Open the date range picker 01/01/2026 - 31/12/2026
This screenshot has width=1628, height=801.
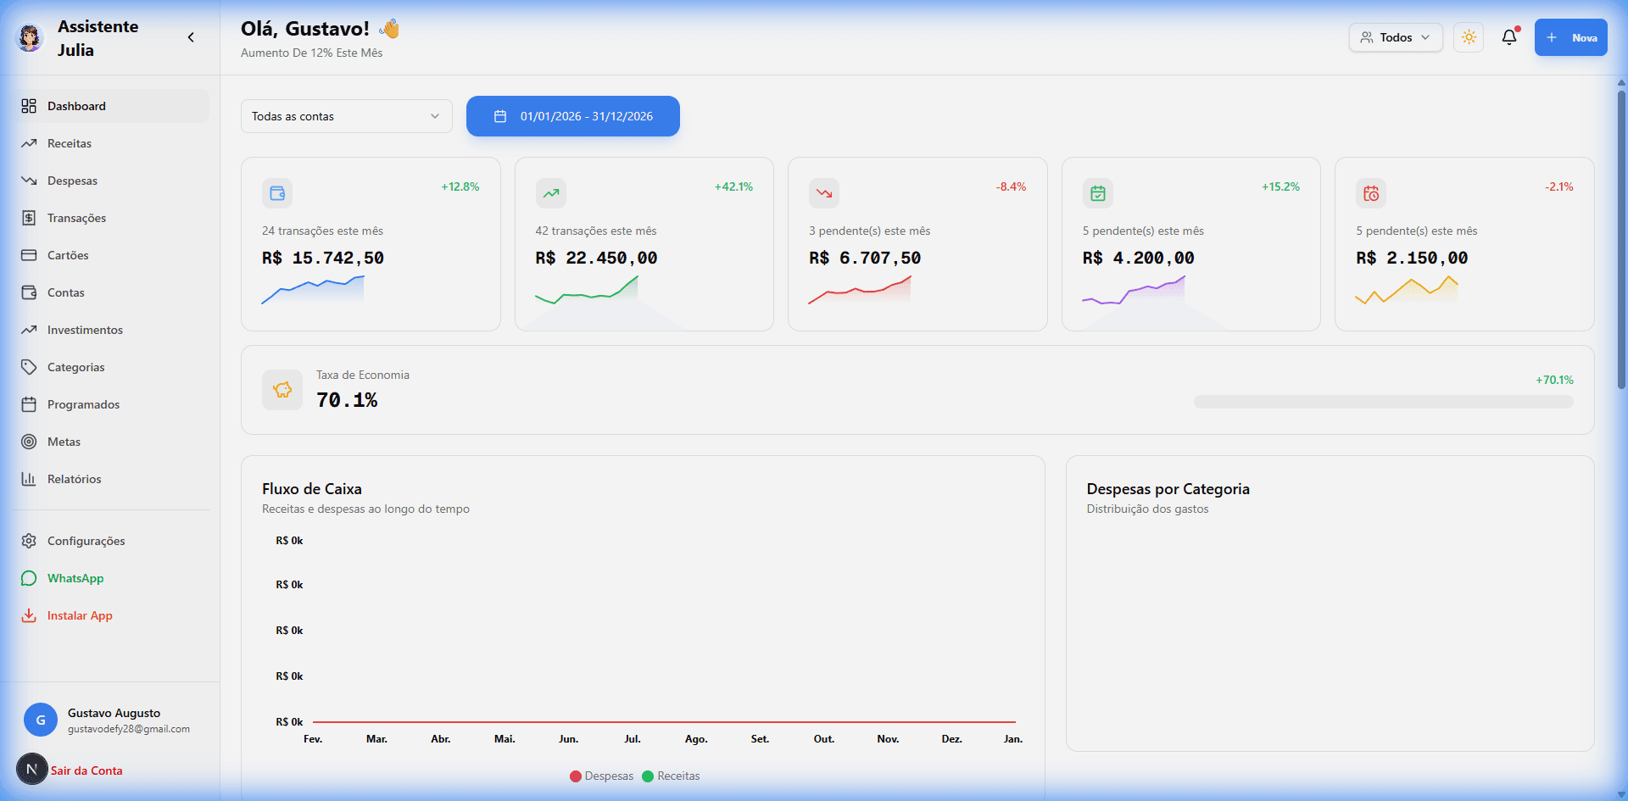pos(572,116)
